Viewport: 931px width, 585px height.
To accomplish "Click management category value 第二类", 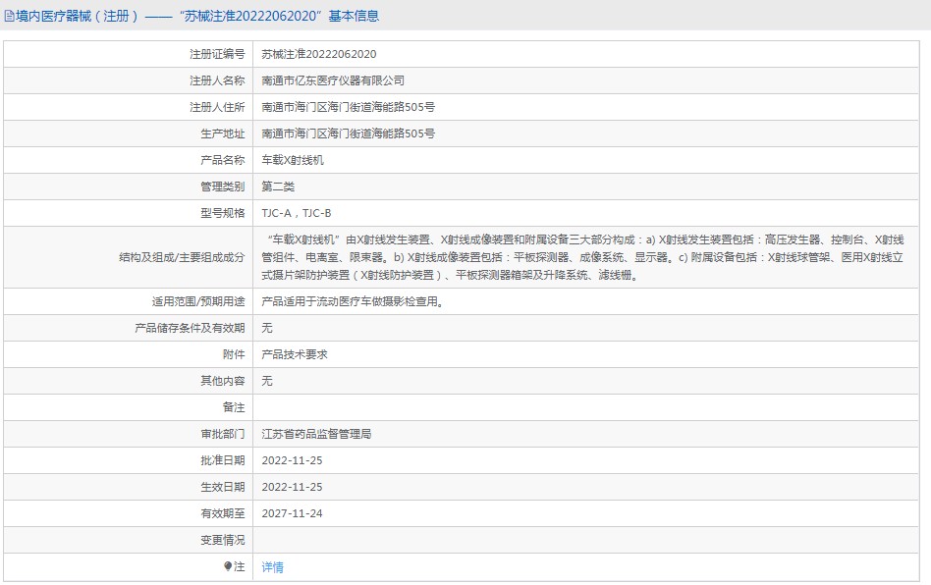I will [278, 186].
